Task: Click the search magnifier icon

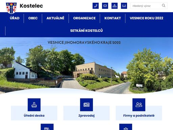Action: click(x=164, y=5)
